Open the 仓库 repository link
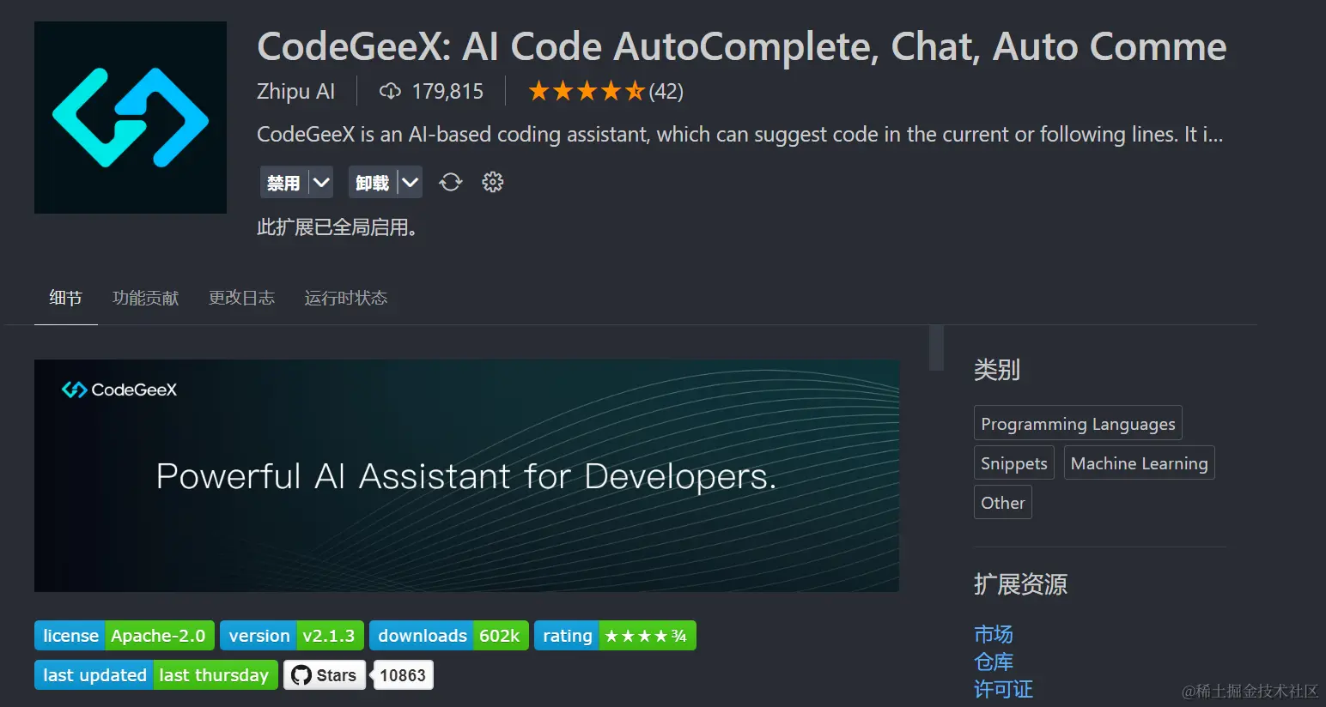Viewport: 1326px width, 707px height. (994, 662)
